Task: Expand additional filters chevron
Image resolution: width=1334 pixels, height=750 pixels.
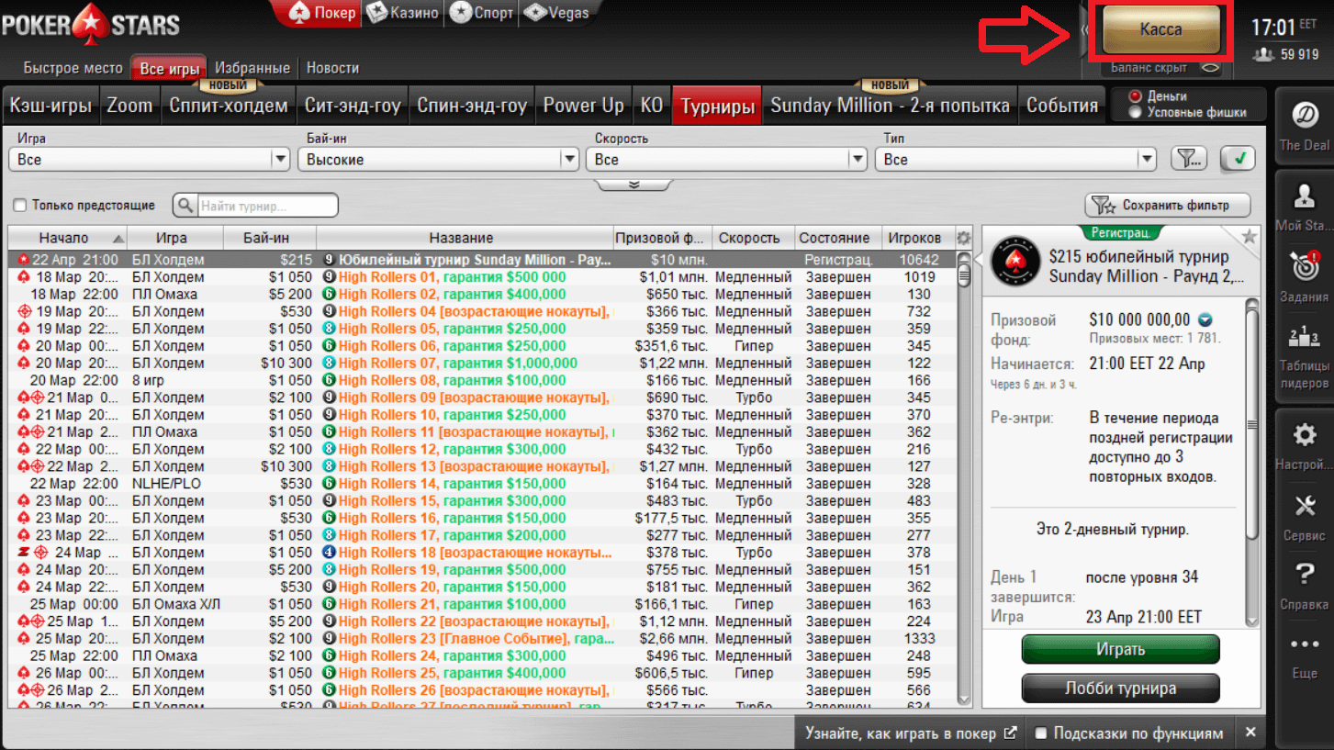Action: (x=633, y=185)
